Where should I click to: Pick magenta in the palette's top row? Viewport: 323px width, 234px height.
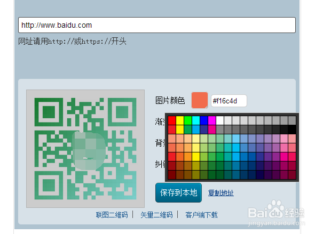pyautogui.click(x=212, y=120)
